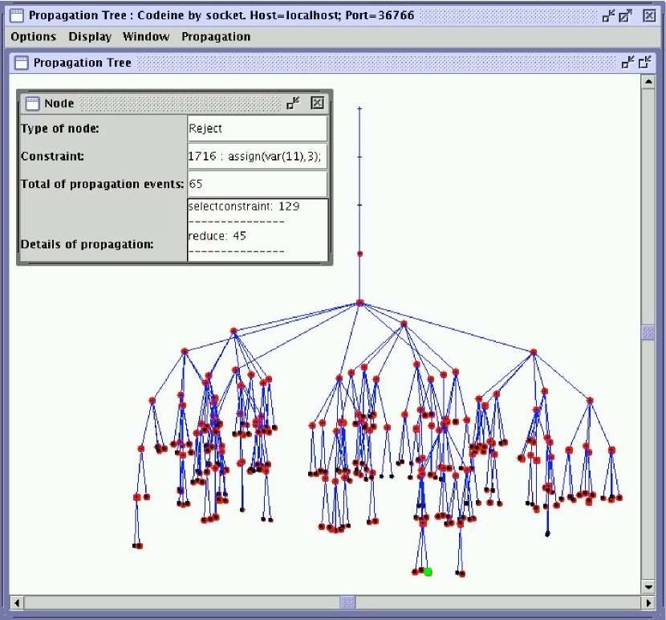This screenshot has width=666, height=620.
Task: Select the red node on the vertical trunk
Action: point(359,254)
